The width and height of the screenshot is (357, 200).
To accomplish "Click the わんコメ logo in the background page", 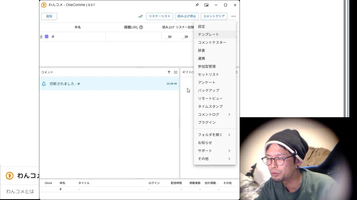I will click(10, 176).
